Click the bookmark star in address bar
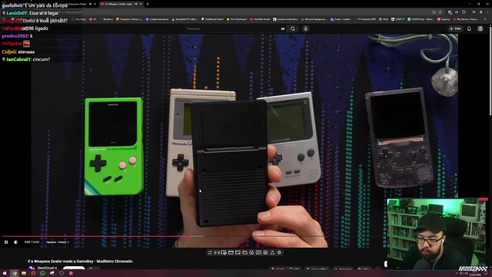This screenshot has width=492, height=277. point(440,12)
